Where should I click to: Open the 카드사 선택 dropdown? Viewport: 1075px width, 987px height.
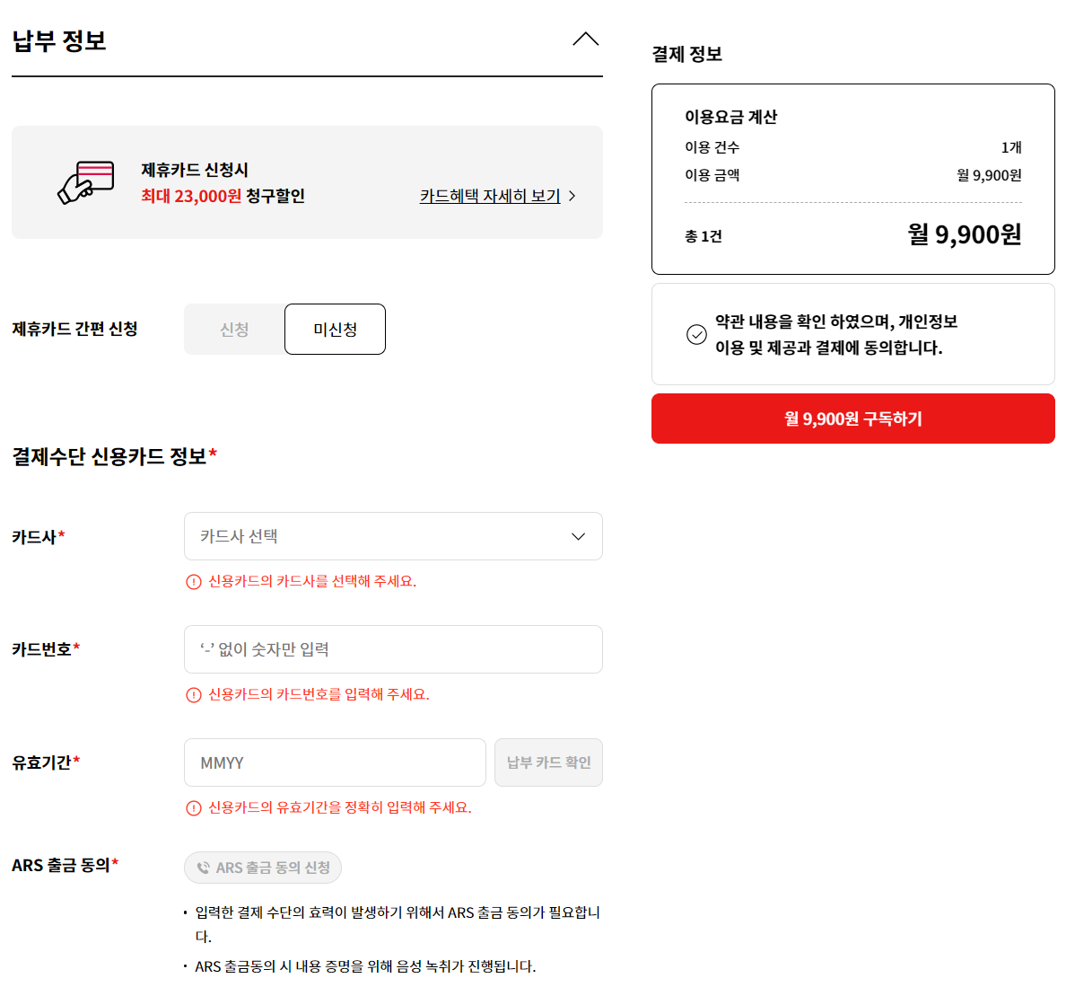click(x=393, y=536)
